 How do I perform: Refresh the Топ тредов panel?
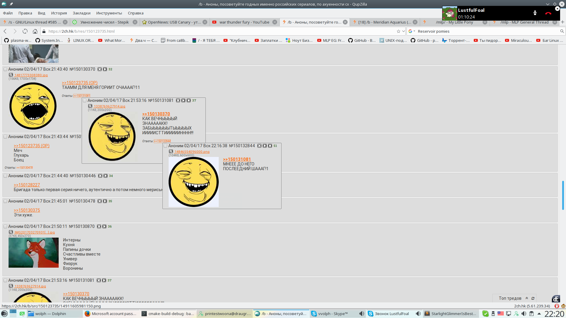pos(533,298)
